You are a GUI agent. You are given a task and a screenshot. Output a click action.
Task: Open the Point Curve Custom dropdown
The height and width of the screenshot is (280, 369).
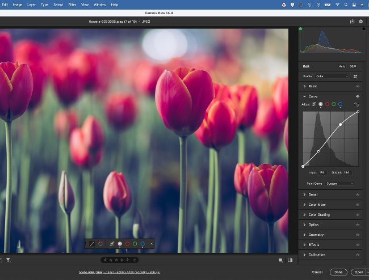click(339, 184)
